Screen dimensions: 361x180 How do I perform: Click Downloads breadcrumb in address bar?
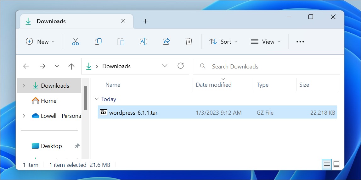tap(116, 66)
